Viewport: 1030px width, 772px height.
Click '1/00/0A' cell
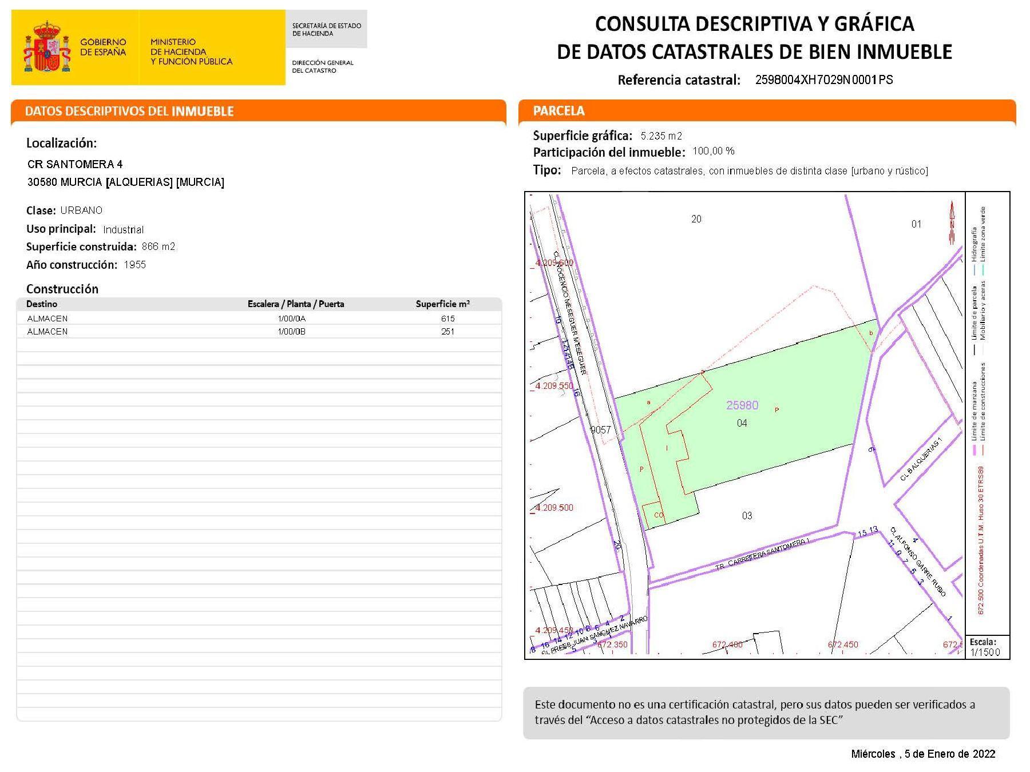tap(292, 319)
